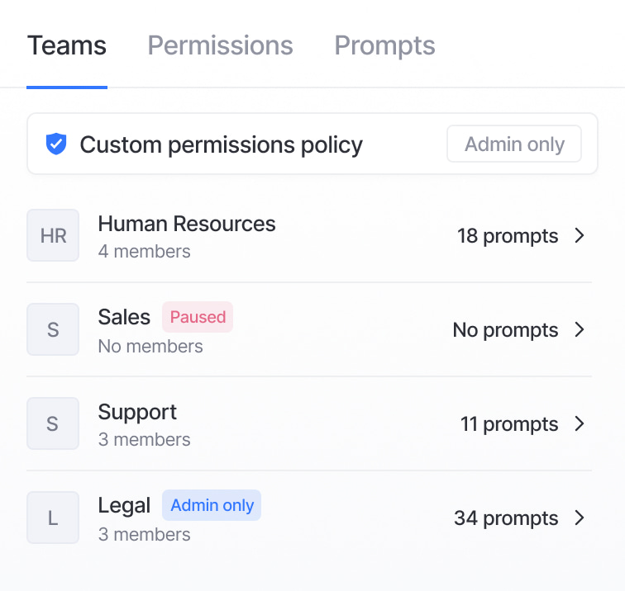Click the Paused badge on Sales
This screenshot has height=591, width=625.
[198, 317]
